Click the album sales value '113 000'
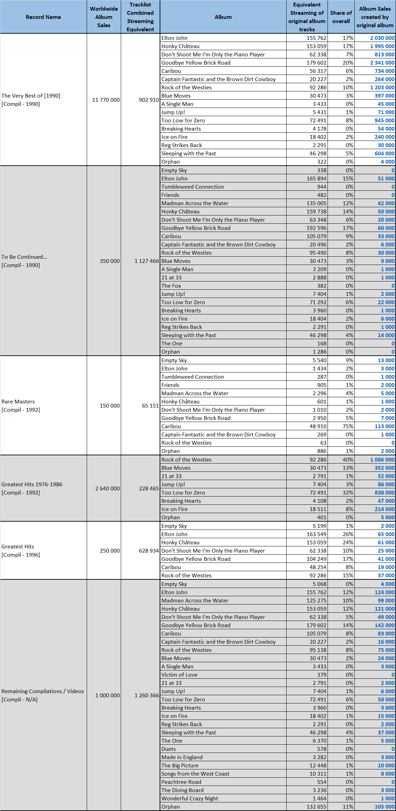This screenshot has width=396, height=811. point(385,426)
